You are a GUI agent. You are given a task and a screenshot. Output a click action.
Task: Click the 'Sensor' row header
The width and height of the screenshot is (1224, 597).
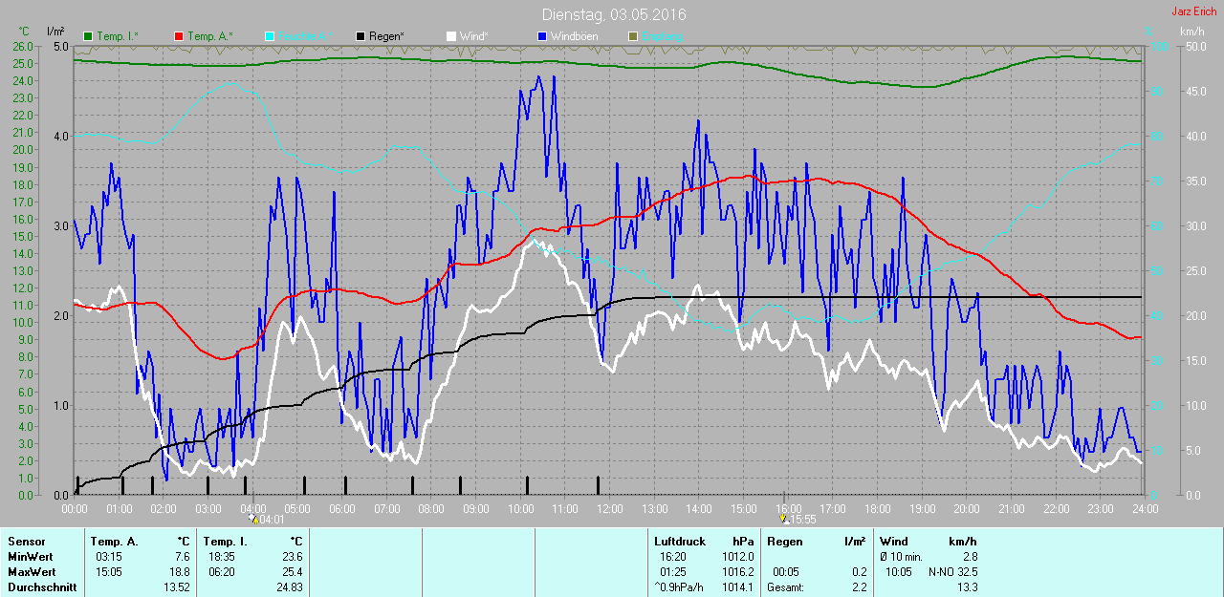point(26,542)
